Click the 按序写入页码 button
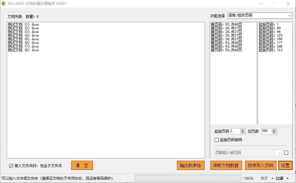The height and width of the screenshot is (183, 296). 261,165
